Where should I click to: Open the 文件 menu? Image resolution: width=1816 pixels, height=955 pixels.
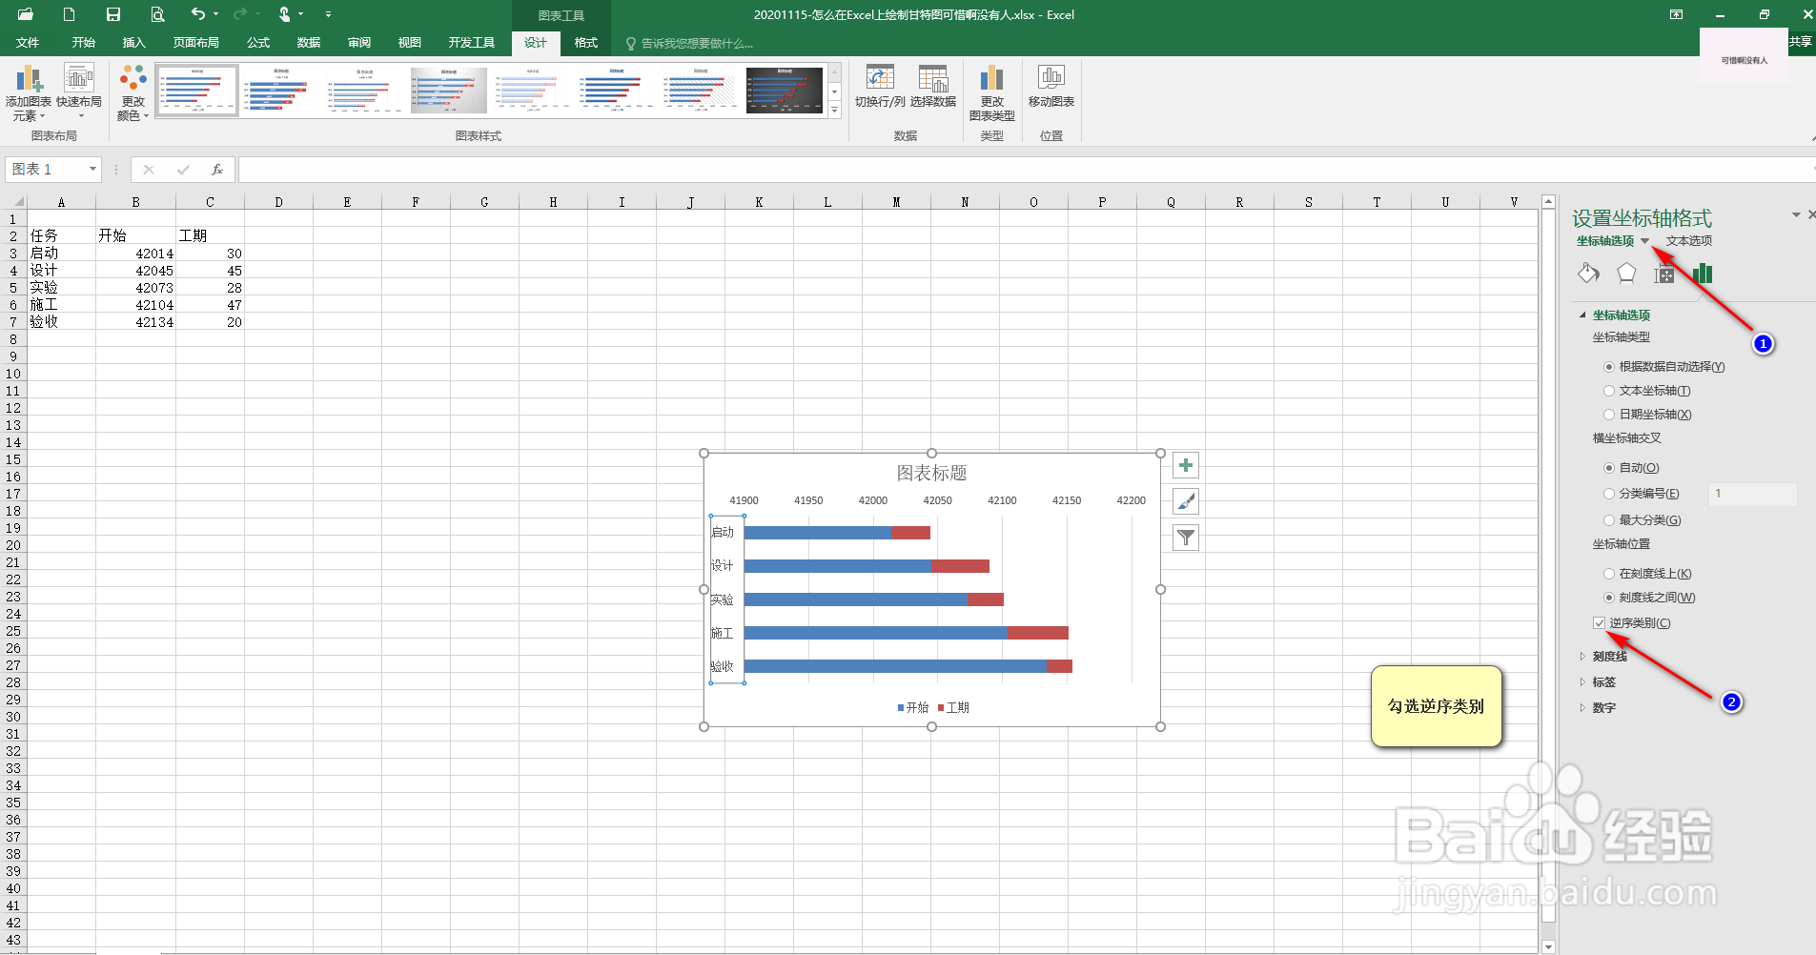click(x=28, y=43)
